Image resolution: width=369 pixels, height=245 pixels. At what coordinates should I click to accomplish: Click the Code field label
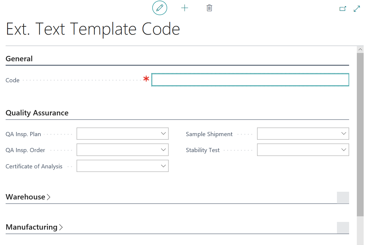(12, 80)
